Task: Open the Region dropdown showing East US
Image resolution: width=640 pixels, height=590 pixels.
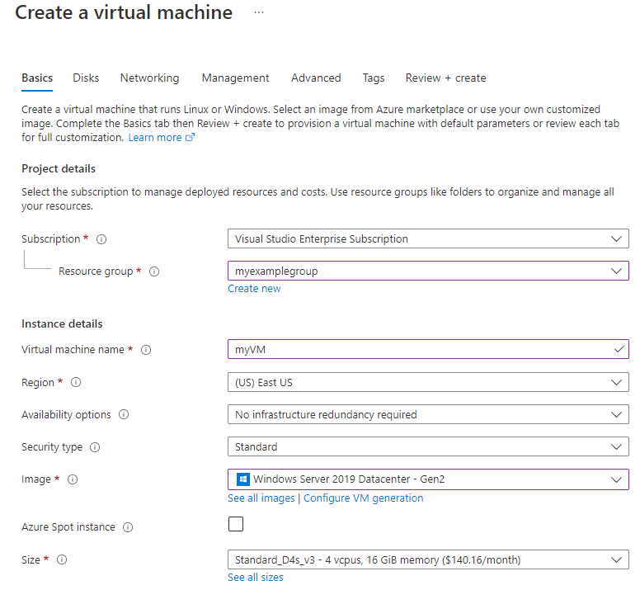Action: click(427, 382)
